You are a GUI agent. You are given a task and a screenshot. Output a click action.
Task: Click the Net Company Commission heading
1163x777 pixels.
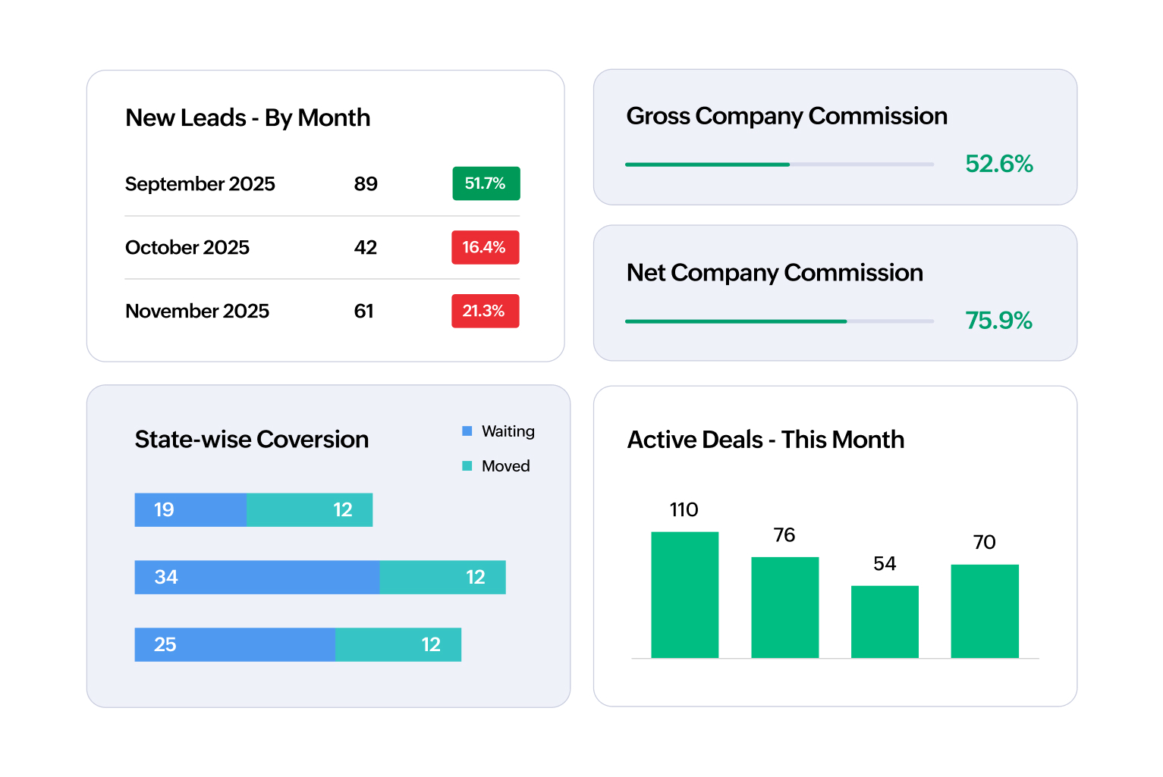tap(775, 274)
